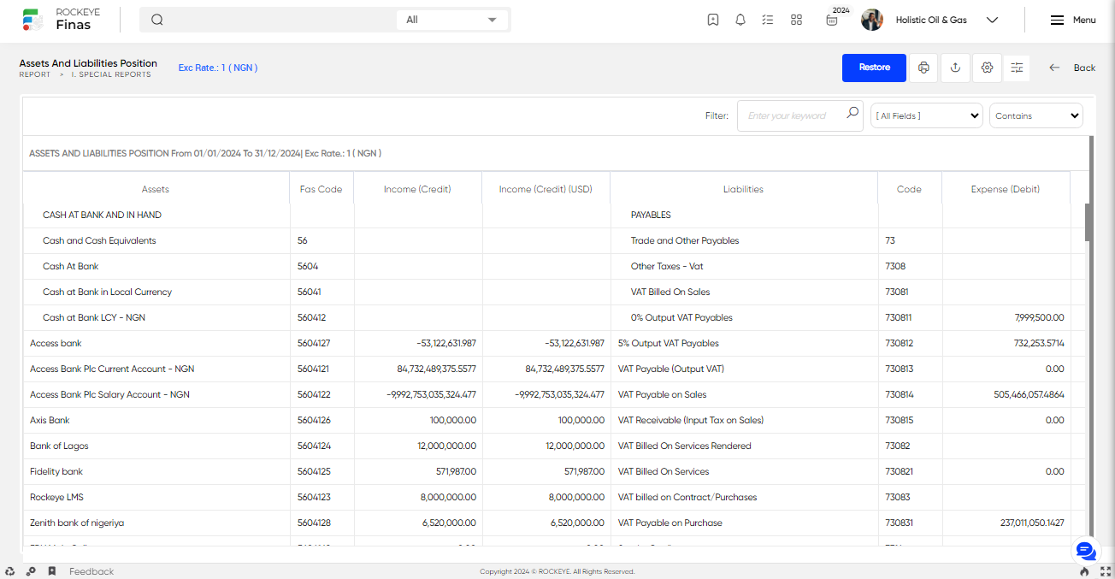Print the report using the printer icon
Image resolution: width=1115 pixels, height=579 pixels.
click(923, 68)
